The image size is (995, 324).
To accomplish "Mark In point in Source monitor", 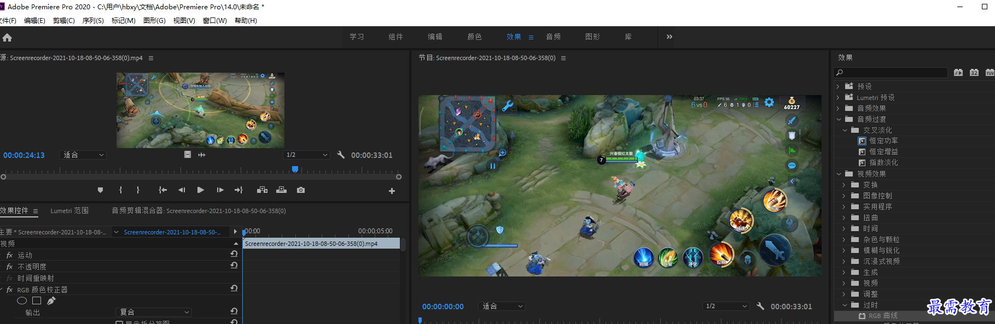I will [x=120, y=190].
